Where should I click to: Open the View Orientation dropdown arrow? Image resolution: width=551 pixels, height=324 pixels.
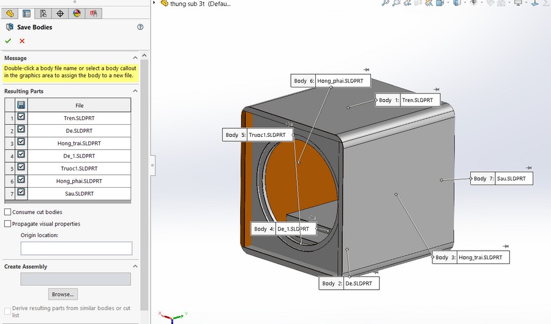(x=448, y=3)
